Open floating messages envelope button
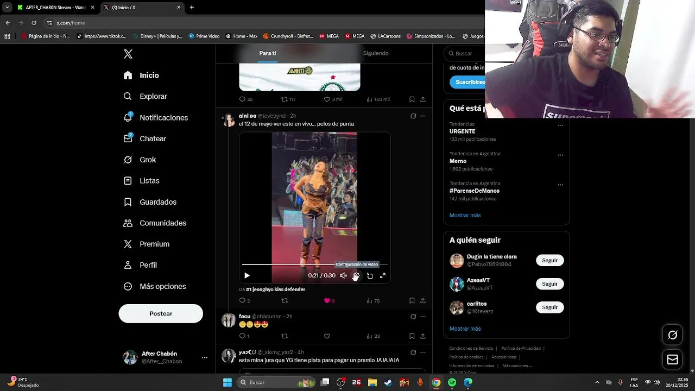This screenshot has height=391, width=695. coord(672,360)
